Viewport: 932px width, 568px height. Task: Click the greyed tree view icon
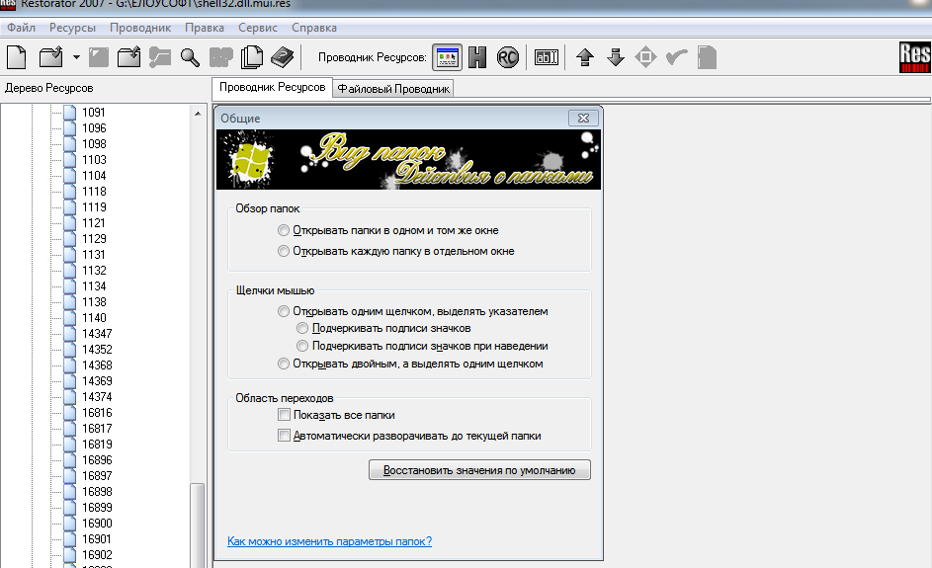point(160,57)
